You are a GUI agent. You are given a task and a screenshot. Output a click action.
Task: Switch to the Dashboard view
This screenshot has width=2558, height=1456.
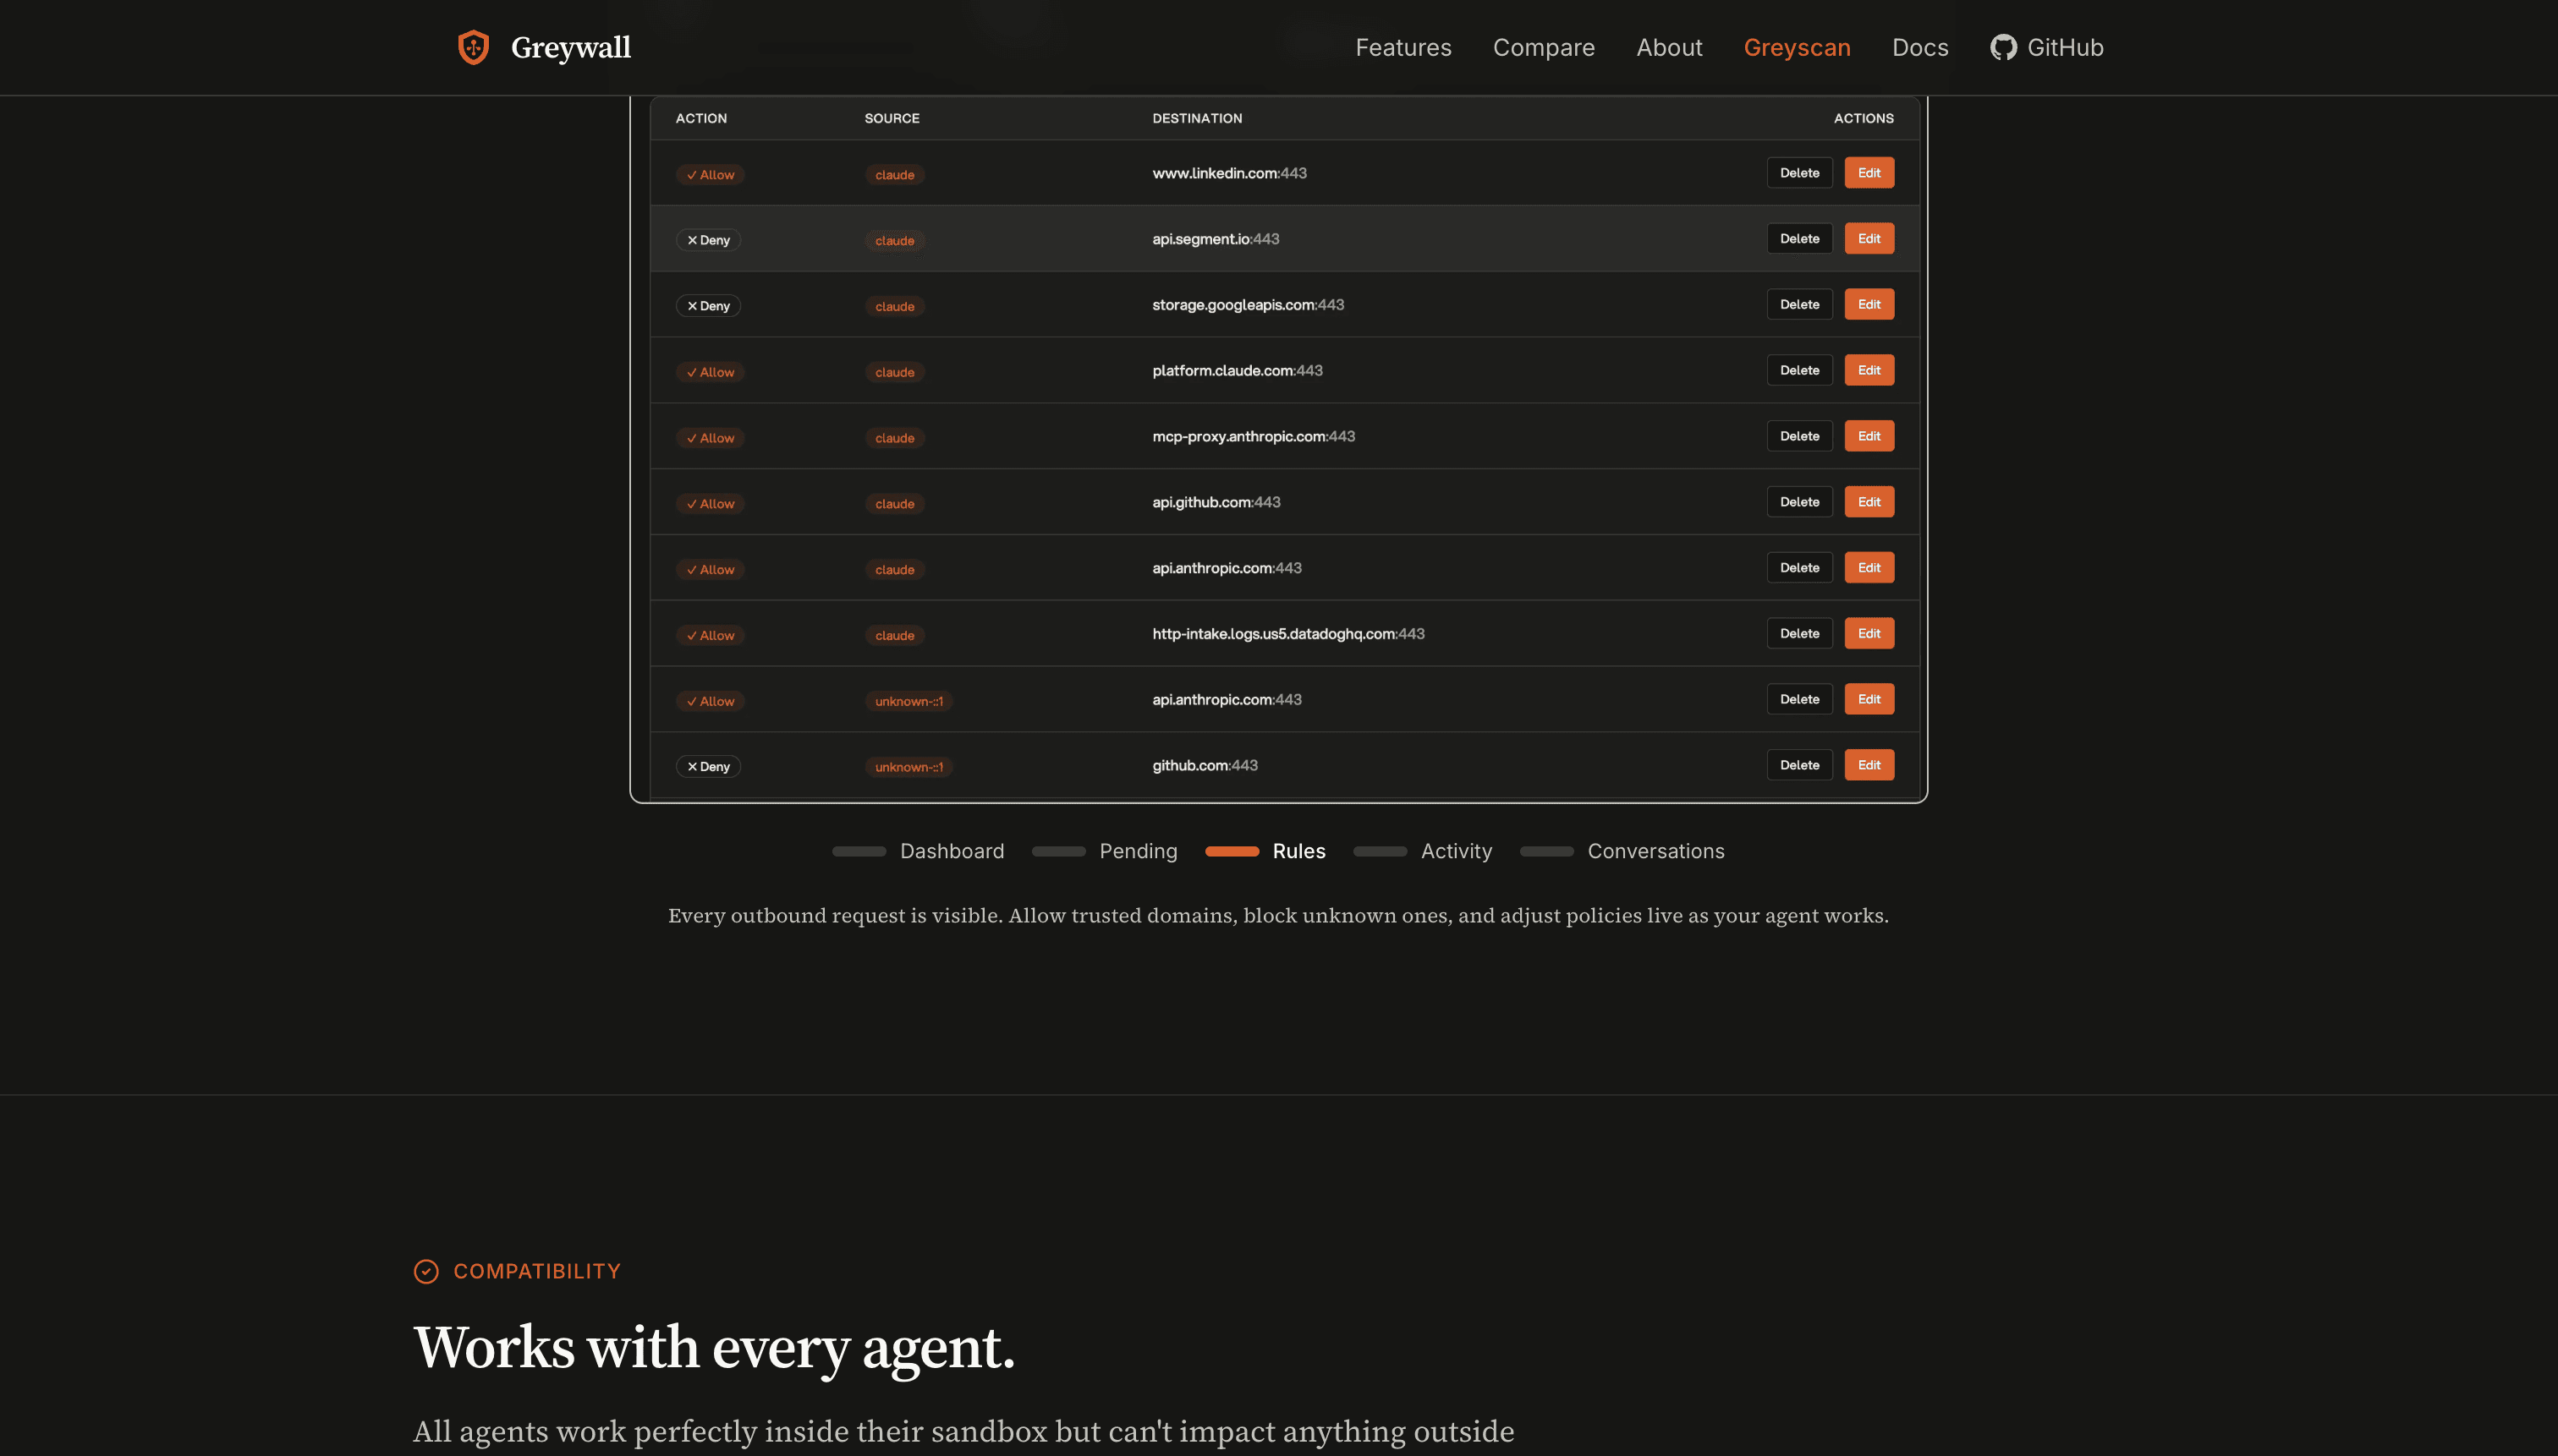point(952,851)
